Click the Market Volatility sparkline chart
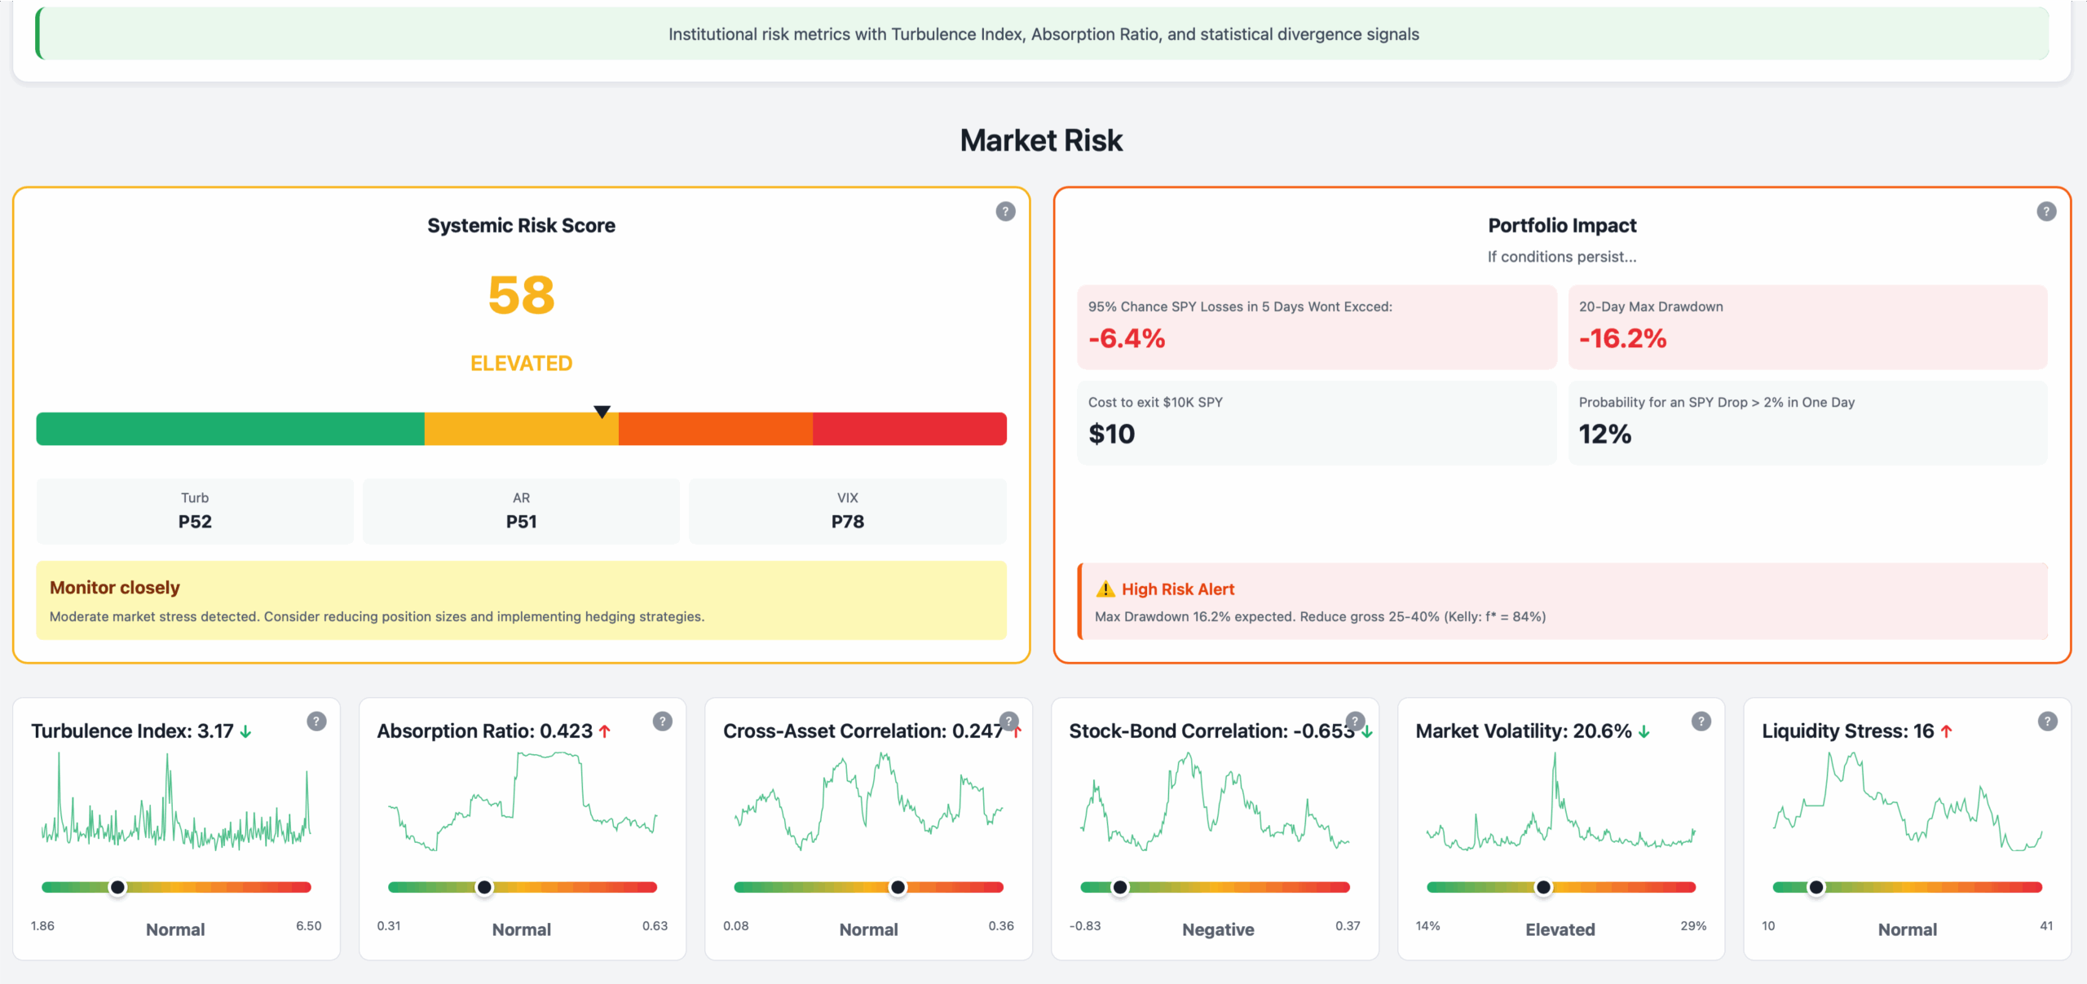This screenshot has height=984, width=2087. pos(1560,803)
